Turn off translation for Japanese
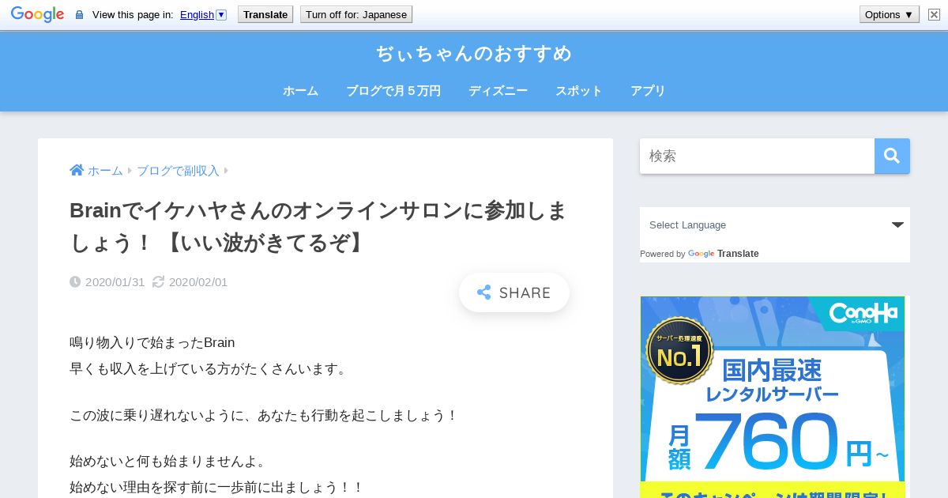The height and width of the screenshot is (498, 948). (356, 14)
